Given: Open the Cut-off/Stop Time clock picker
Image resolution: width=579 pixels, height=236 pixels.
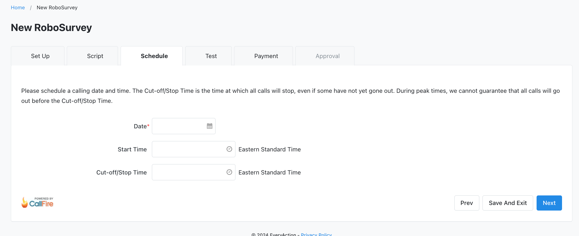Looking at the screenshot, I should pos(229,172).
